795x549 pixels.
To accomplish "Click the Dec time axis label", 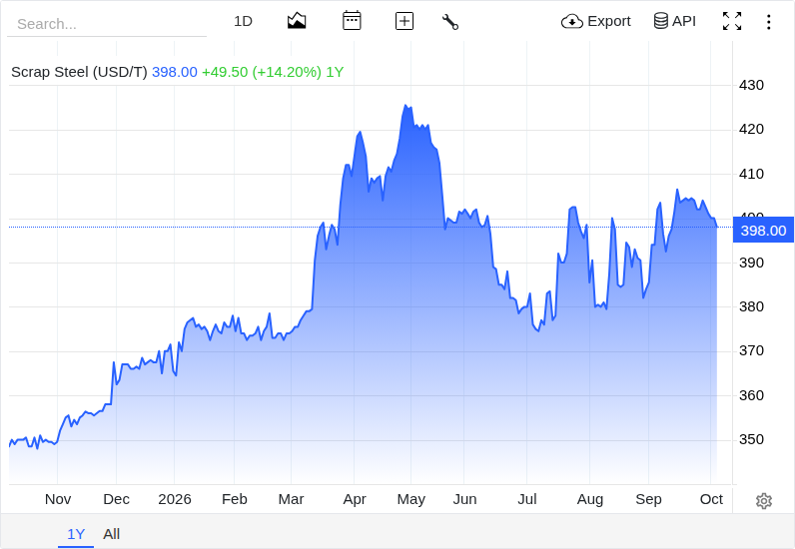I will click(116, 499).
